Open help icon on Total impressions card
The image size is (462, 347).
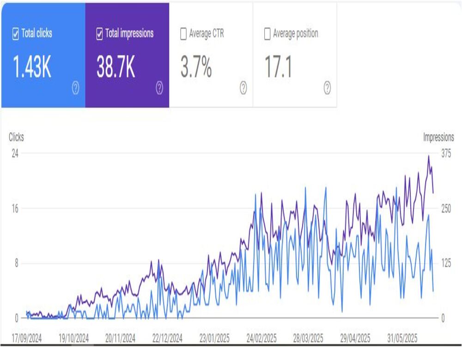(159, 88)
